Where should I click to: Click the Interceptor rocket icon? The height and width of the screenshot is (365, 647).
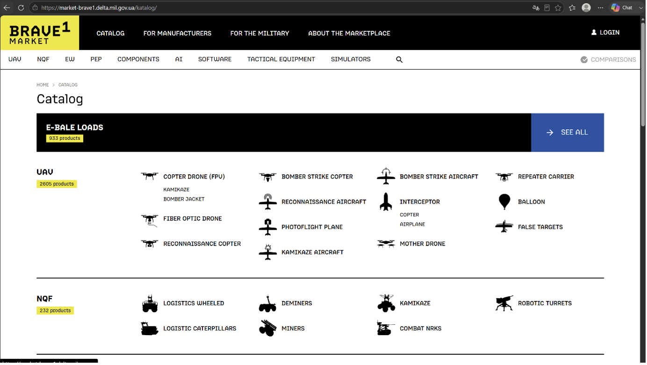pyautogui.click(x=386, y=202)
